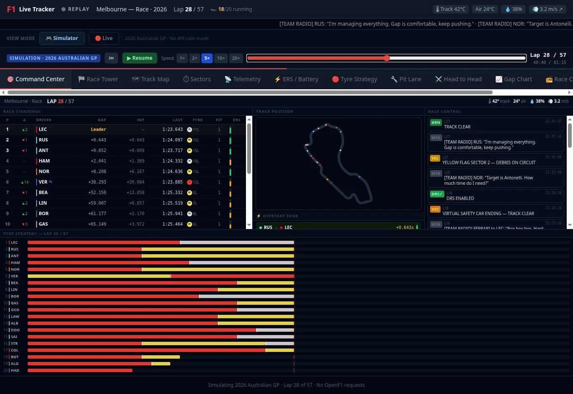Click the 38% humidity badge
Viewport: 573px width, 394px height.
pos(513,9)
